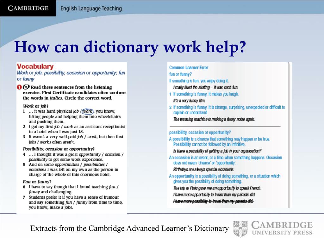Click the vocabulary exercise extract image
Image resolution: width=324 pixels, height=243 pixels.
pos(72,138)
